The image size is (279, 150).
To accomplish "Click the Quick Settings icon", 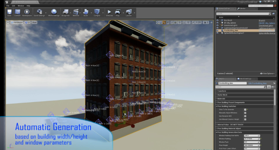I will (39, 12).
